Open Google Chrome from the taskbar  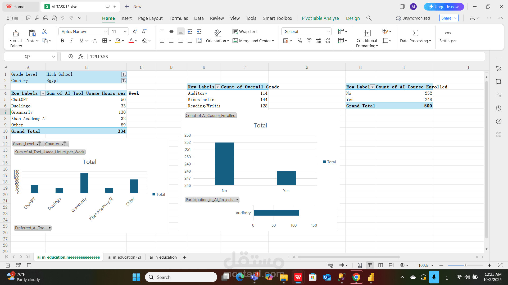(x=356, y=277)
